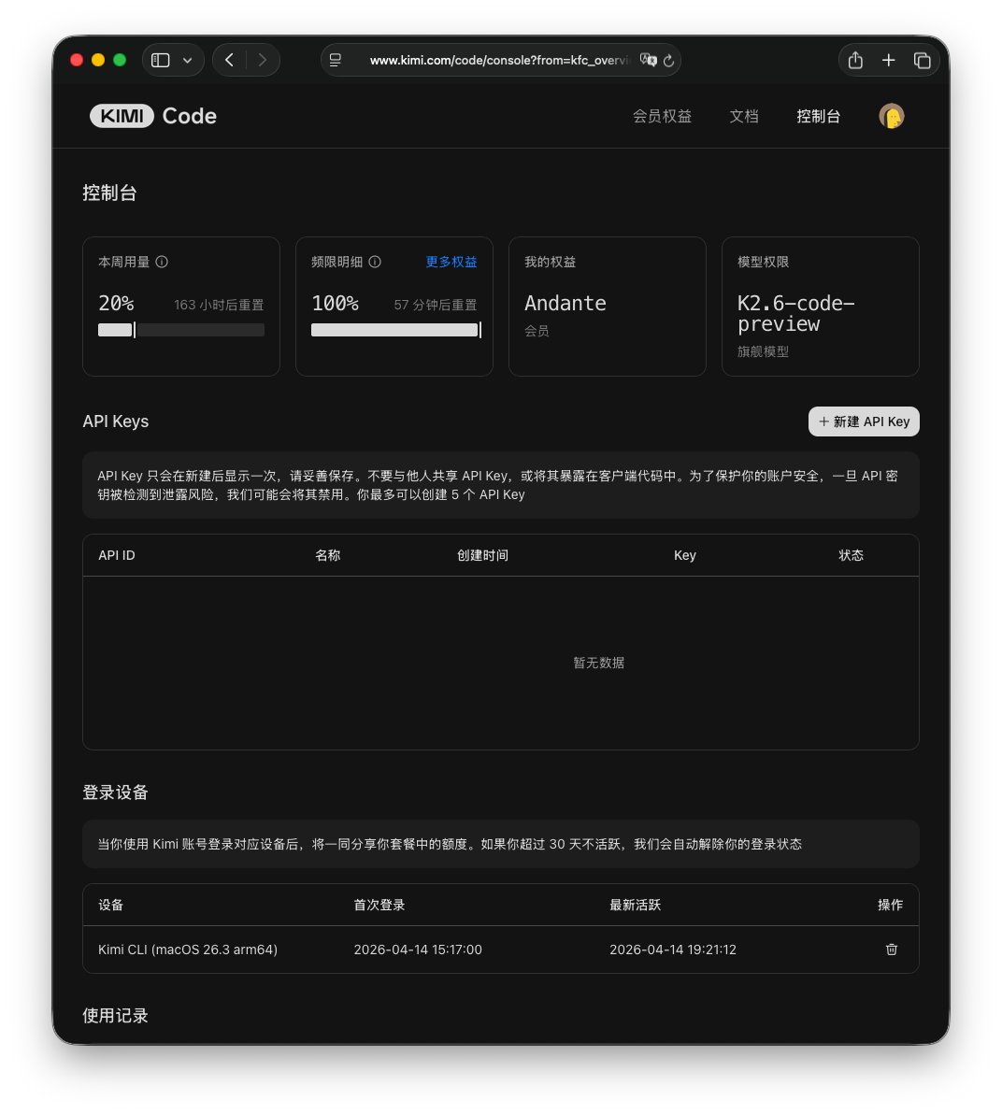Click info icon next to 本周用量
1002x1114 pixels.
pyautogui.click(x=162, y=262)
